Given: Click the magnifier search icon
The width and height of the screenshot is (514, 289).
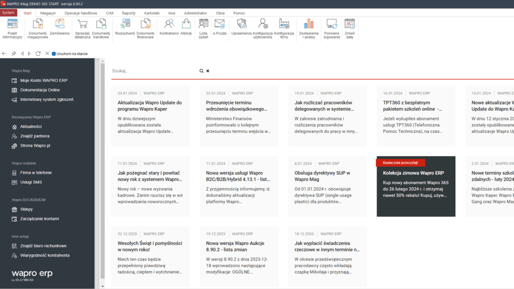Looking at the screenshot, I should click(x=201, y=71).
